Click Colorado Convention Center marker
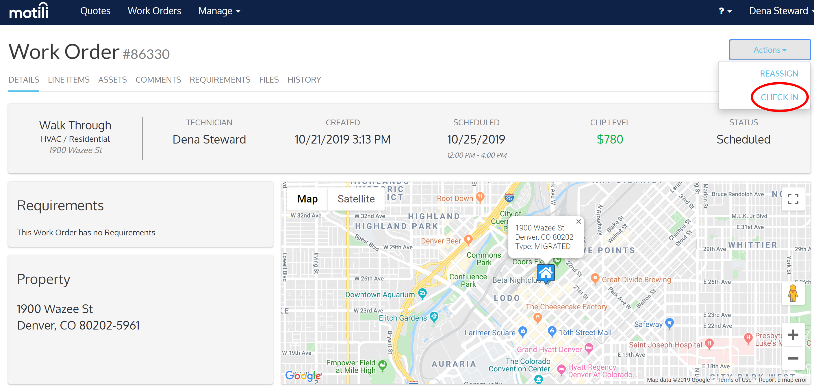Viewport: 814px width, 387px height. 538,379
